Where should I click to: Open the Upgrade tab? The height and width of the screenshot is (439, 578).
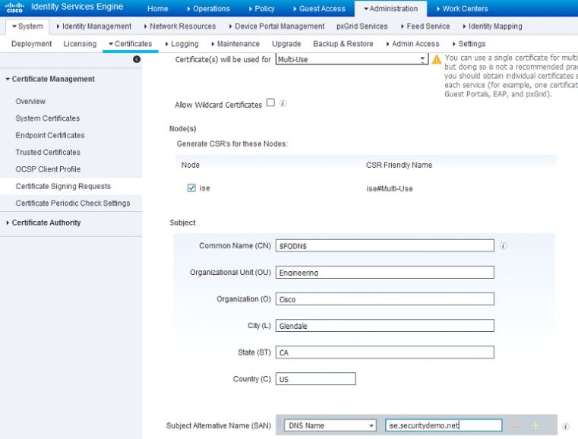click(x=286, y=43)
